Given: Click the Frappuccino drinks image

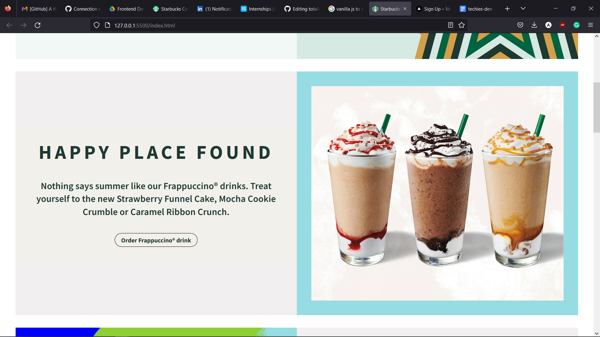Looking at the screenshot, I should (437, 193).
